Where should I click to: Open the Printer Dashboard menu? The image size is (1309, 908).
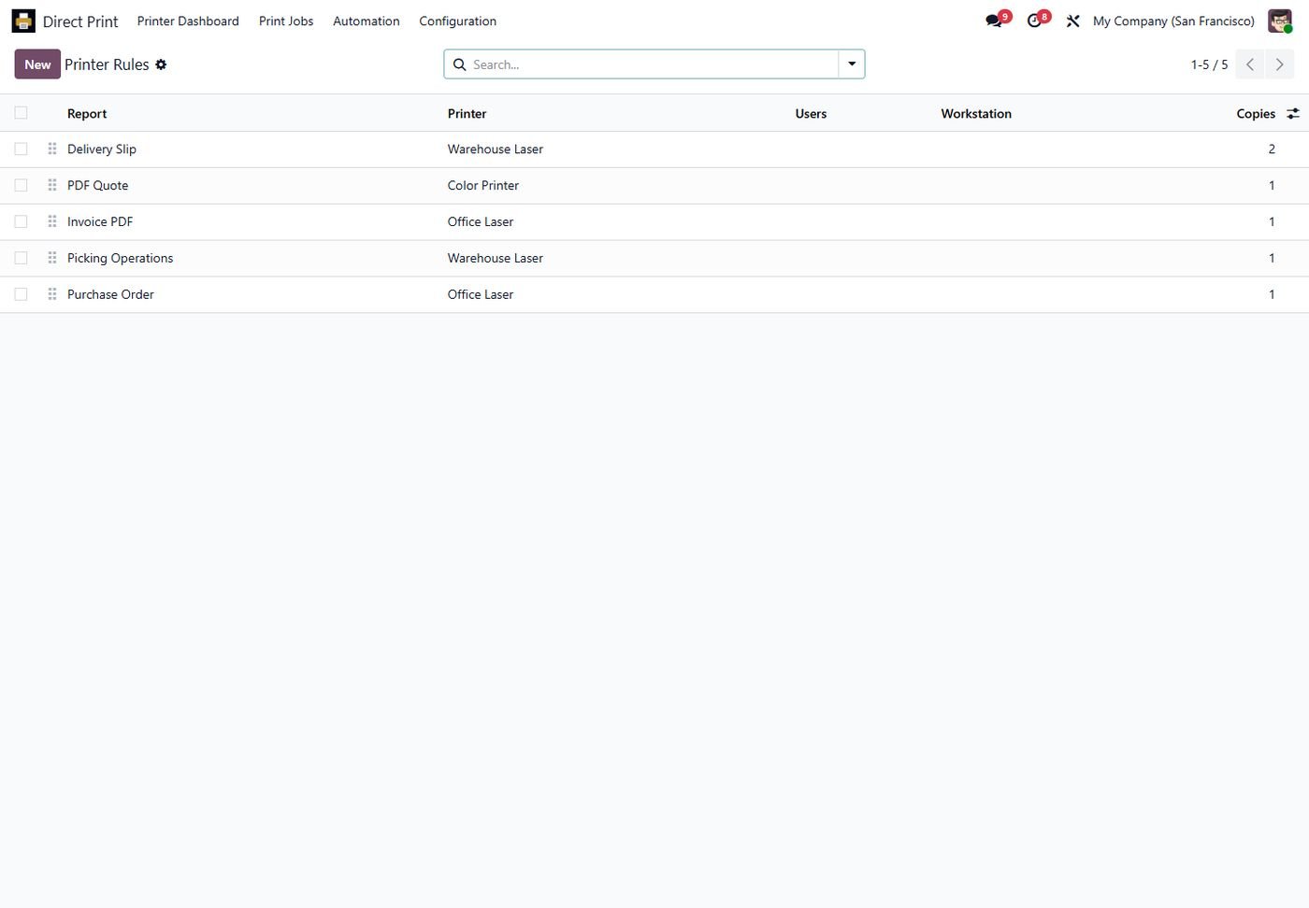[188, 21]
